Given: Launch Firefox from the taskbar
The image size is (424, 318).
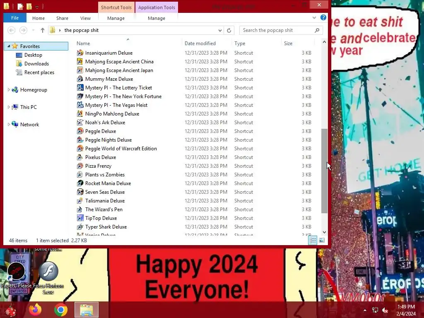Looking at the screenshot, I should point(35,310).
